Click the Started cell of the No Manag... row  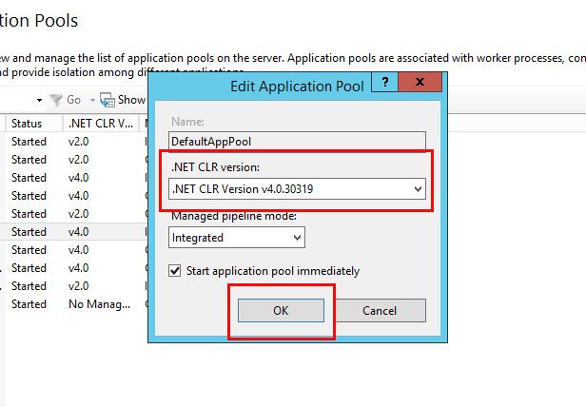point(29,304)
